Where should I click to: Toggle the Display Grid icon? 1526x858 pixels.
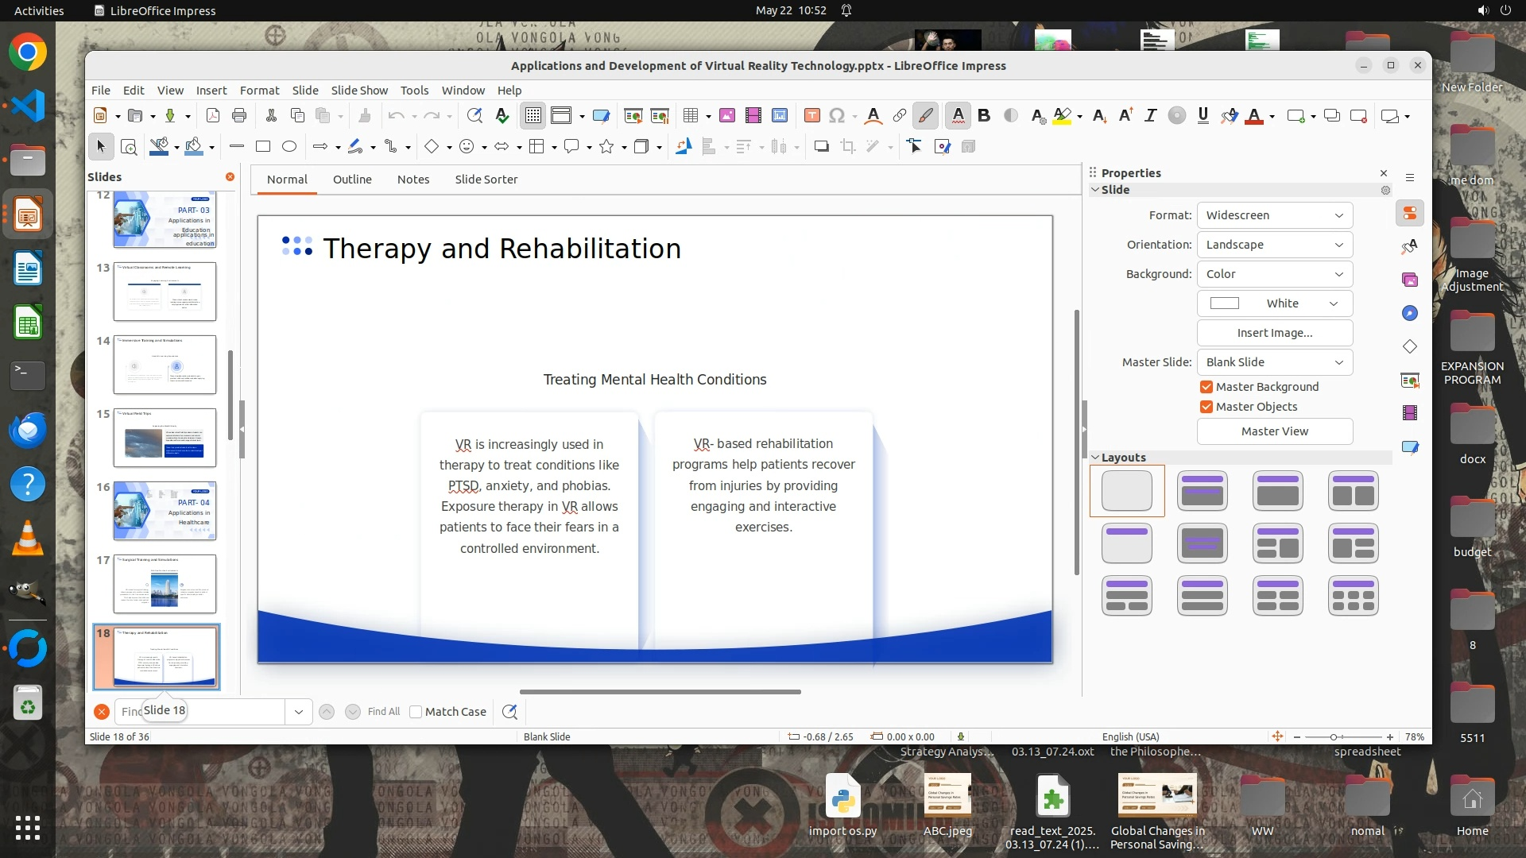pos(533,116)
